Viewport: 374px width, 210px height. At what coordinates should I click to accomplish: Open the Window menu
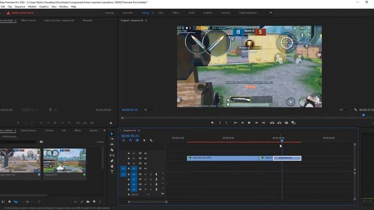[x=64, y=6]
